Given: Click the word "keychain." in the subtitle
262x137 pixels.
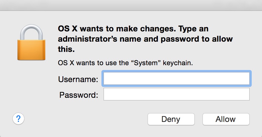Looking at the screenshot, I should point(178,63).
